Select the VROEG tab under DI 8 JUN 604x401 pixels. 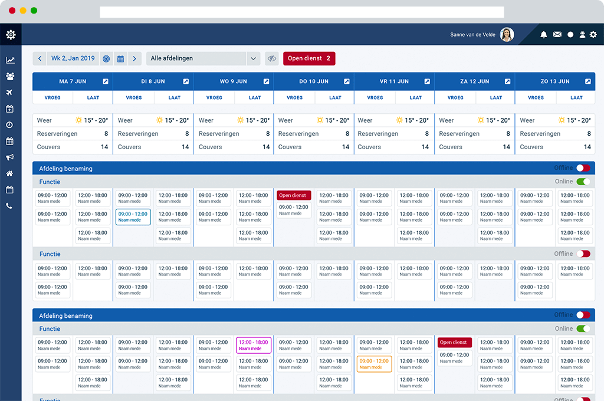pyautogui.click(x=134, y=98)
